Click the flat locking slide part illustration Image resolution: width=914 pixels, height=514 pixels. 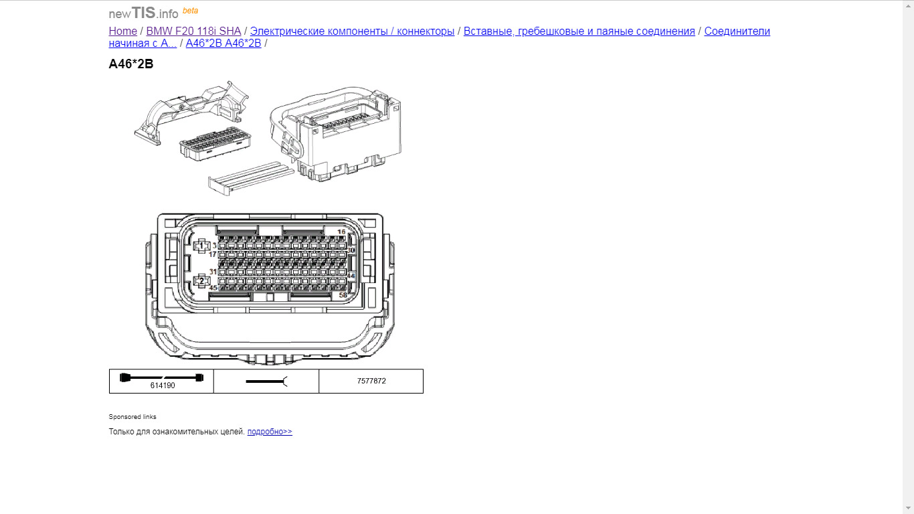pos(252,177)
